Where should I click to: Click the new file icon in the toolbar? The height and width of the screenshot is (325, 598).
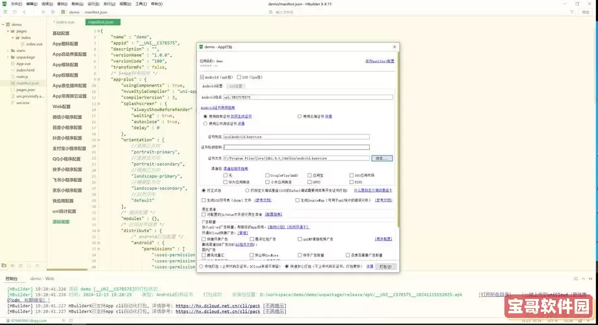(x=5, y=12)
